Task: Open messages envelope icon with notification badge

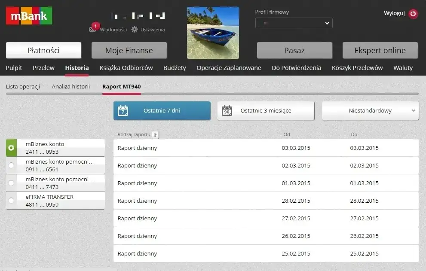Action: (92, 29)
